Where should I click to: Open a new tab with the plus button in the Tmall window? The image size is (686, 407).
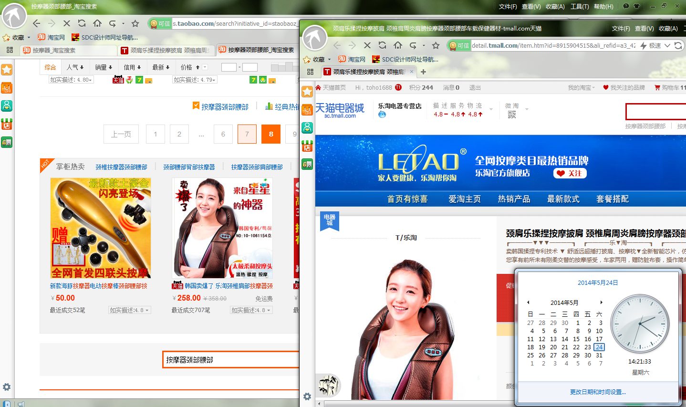pyautogui.click(x=423, y=72)
